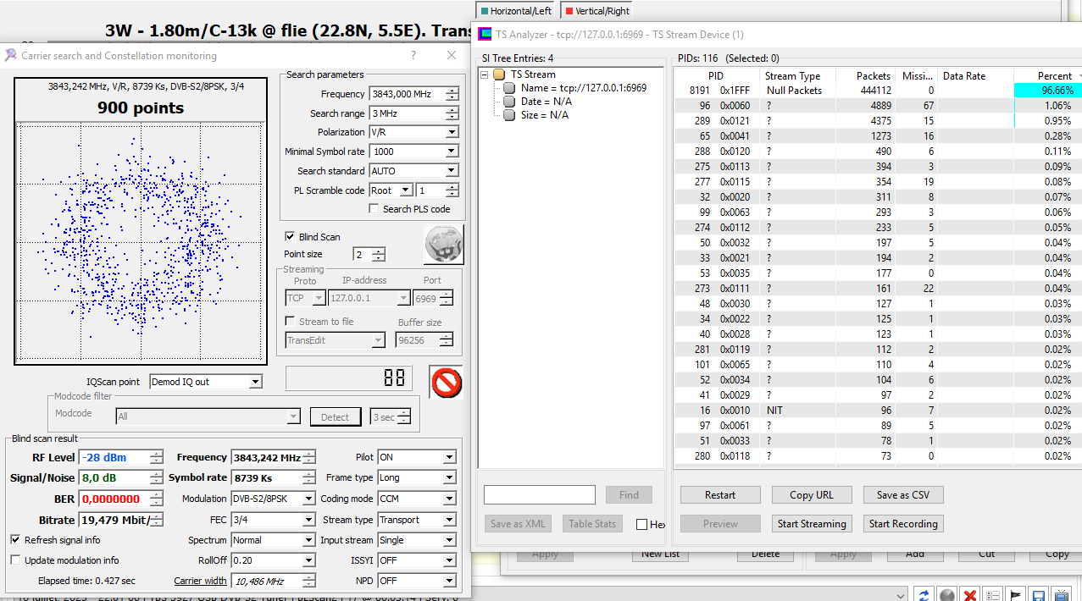Click the cat and fishbowl scan button
Viewport: 1082px width, 601px height.
(x=443, y=245)
